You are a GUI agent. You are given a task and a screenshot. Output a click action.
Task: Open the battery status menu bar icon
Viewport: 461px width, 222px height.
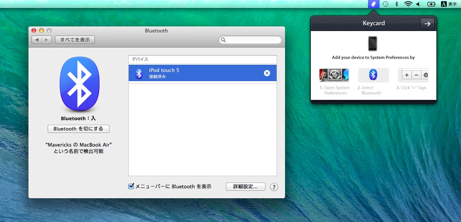pyautogui.click(x=431, y=4)
